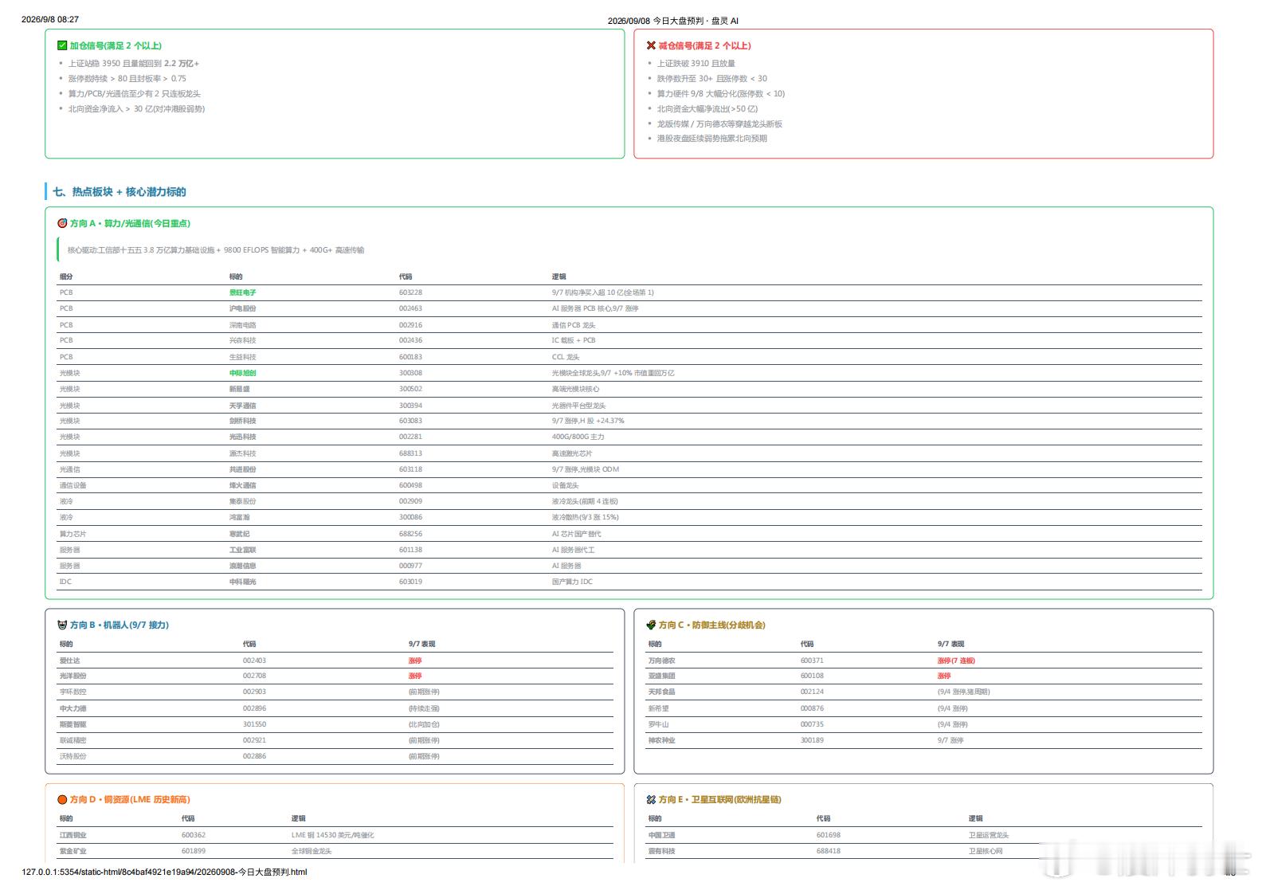Click the orange circle icon beside 方向 D 铜资源
Image resolution: width=1262 pixels, height=890 pixels.
[62, 799]
